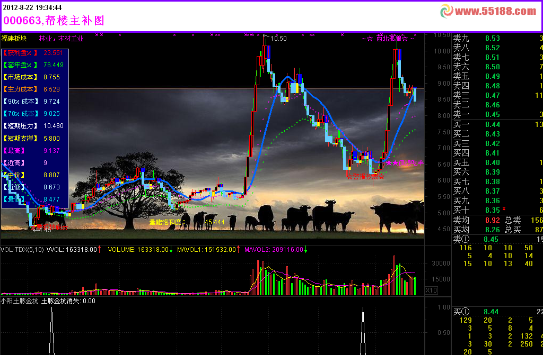Click the X10 volume scale box
The image size is (543, 355).
coord(431,290)
